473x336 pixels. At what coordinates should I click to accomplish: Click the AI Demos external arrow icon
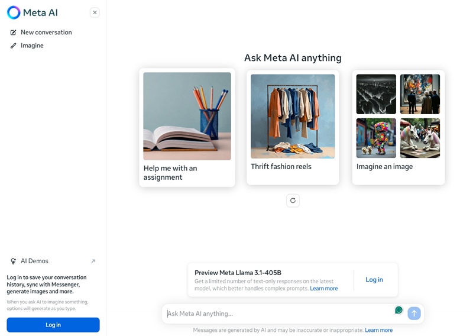click(x=93, y=261)
